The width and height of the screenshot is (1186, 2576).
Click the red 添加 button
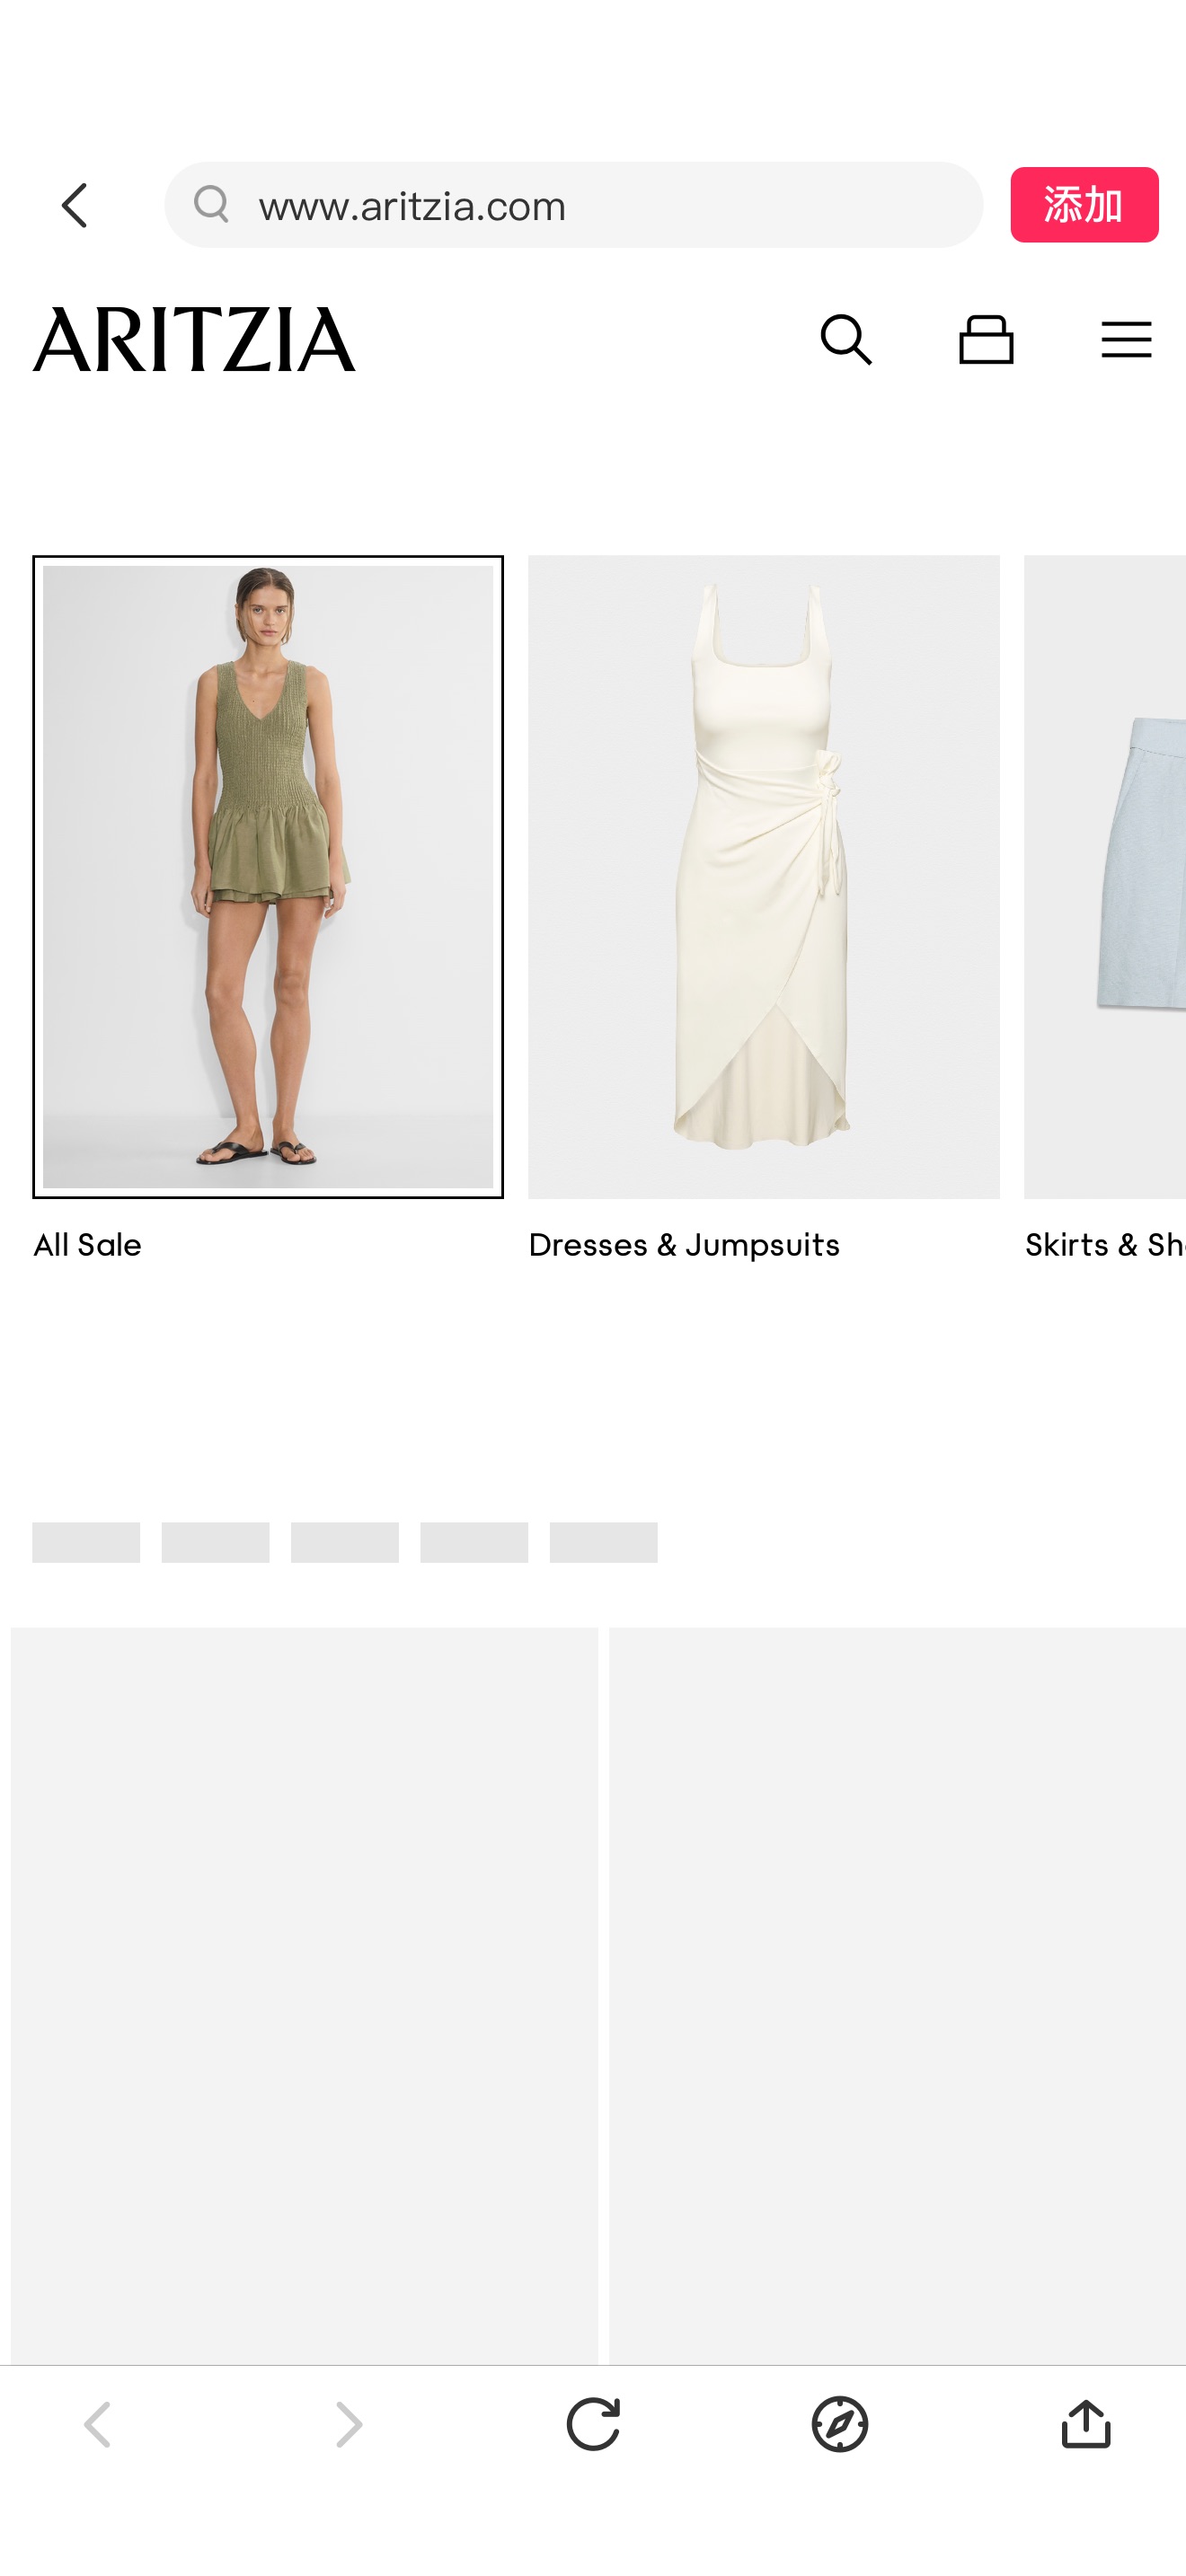point(1084,205)
